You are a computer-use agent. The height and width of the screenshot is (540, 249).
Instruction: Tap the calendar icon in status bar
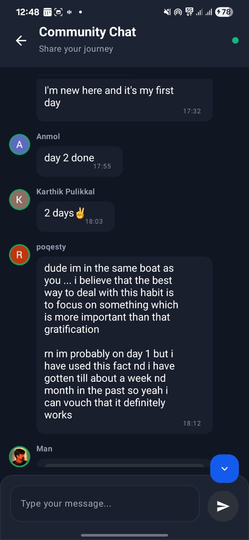point(48,12)
